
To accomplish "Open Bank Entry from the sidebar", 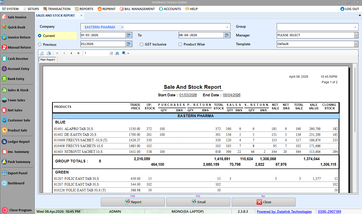I will (13, 79).
